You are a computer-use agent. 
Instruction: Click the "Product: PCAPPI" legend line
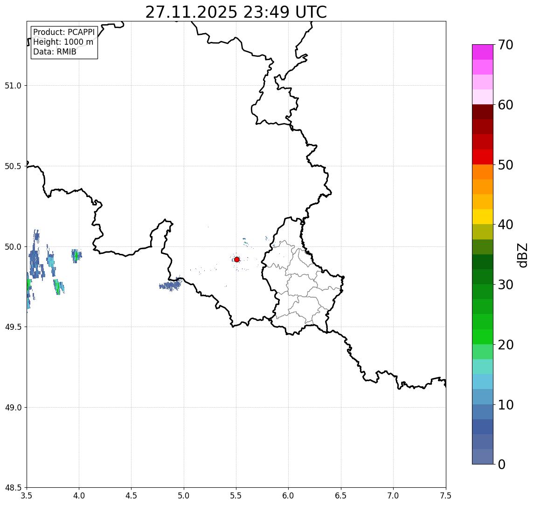tap(64, 32)
